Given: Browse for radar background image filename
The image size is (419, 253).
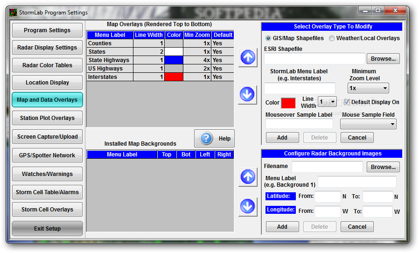Looking at the screenshot, I should point(383,167).
